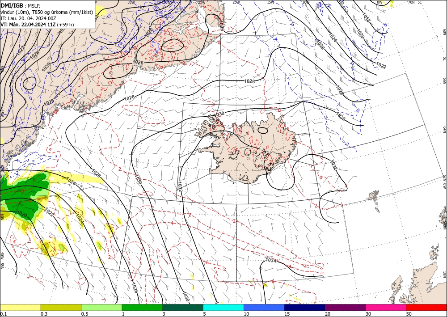Viewport: 447px width, 317px height.
Task: Click the blue 10–15 mm legend swatch
Action: [x=264, y=307]
